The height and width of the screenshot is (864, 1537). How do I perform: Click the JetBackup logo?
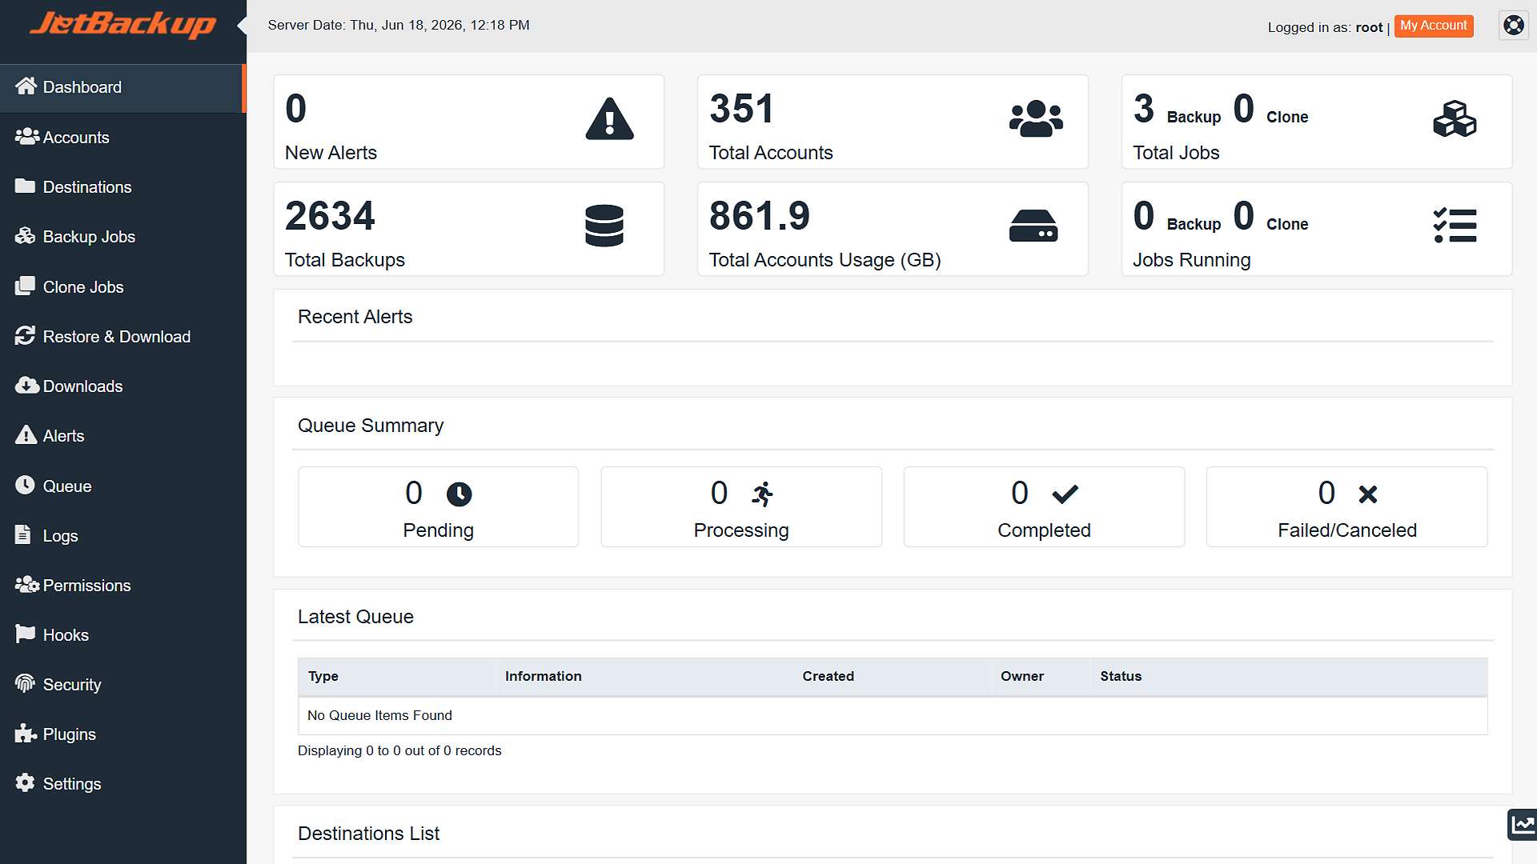122,24
